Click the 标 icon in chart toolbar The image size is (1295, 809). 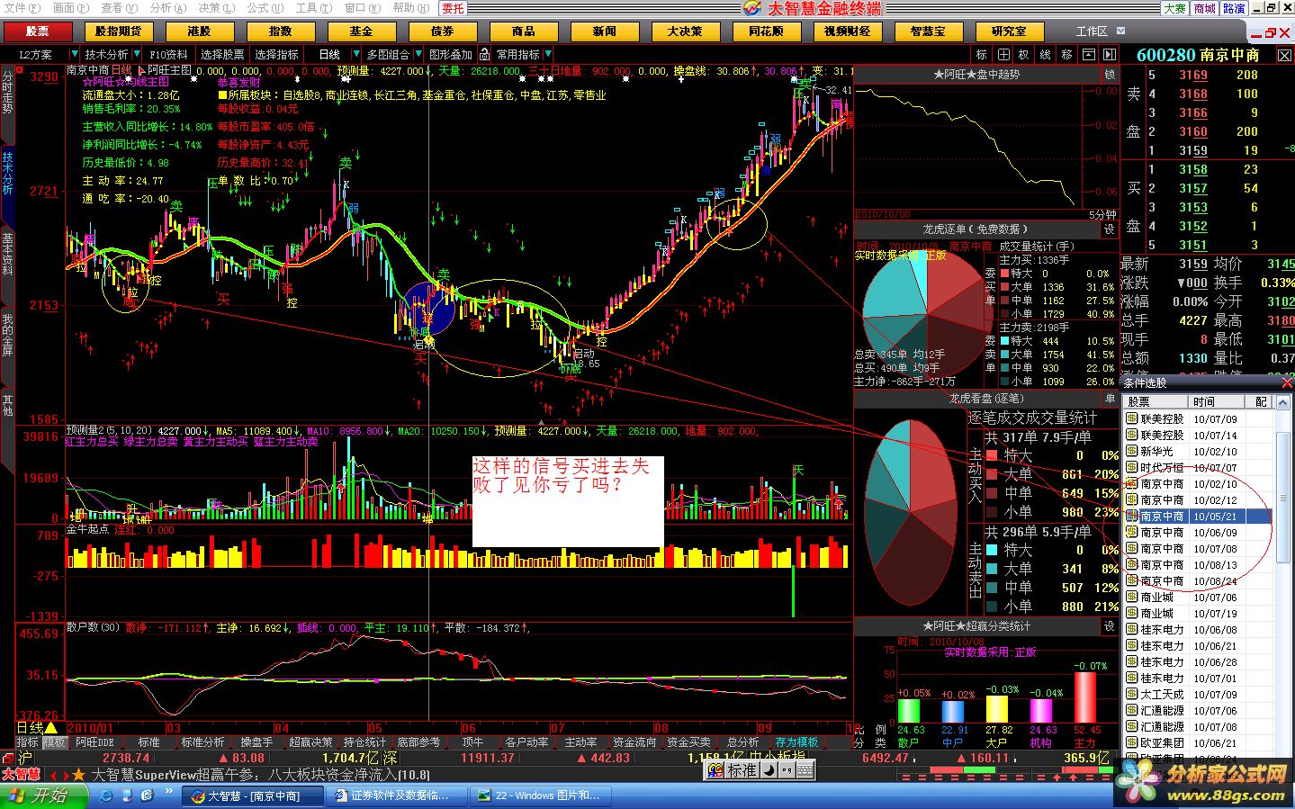[982, 55]
